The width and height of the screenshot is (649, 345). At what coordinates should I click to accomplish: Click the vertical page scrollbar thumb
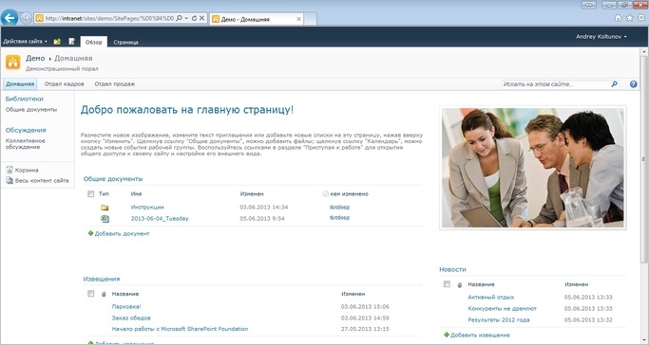tap(643, 159)
